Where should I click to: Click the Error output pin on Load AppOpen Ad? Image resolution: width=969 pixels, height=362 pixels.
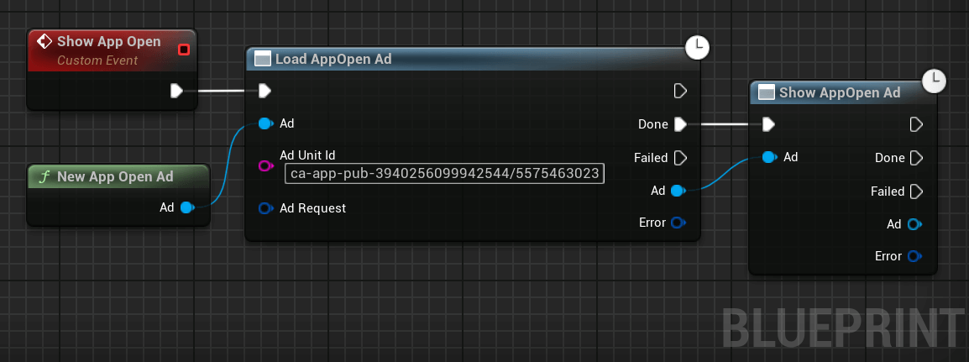click(x=678, y=223)
